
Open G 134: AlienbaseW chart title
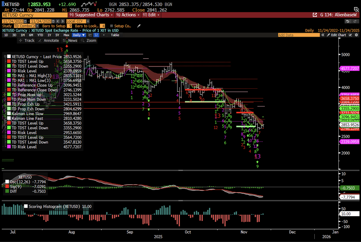338,15
